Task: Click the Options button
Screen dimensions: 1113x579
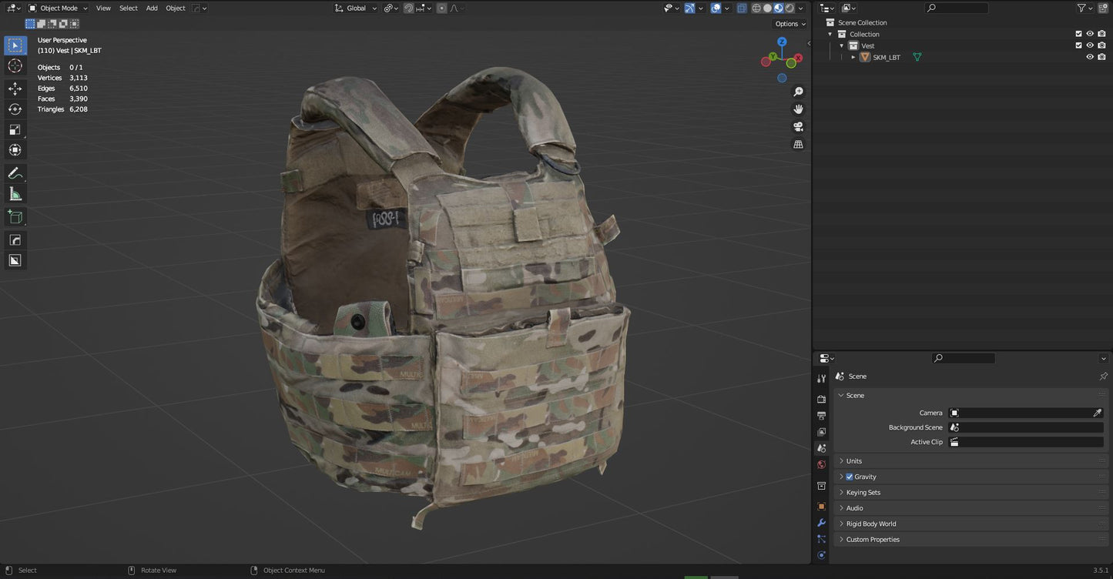Action: (789, 24)
